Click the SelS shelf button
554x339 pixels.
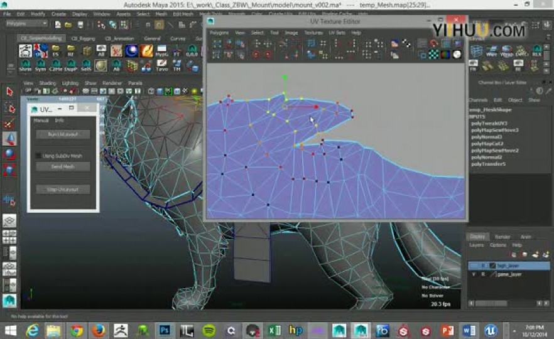point(86,66)
